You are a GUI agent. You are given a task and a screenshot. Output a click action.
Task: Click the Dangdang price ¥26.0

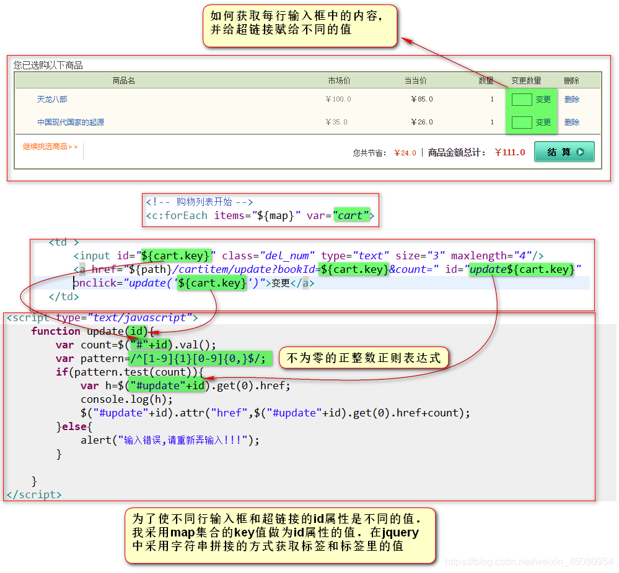pos(422,122)
